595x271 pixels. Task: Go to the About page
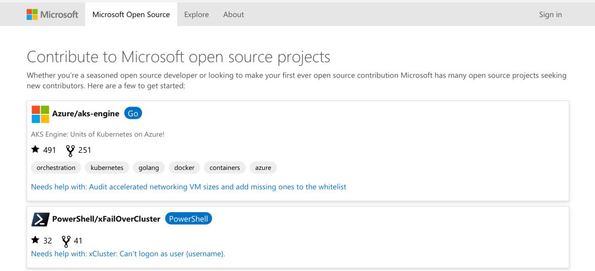pos(234,14)
